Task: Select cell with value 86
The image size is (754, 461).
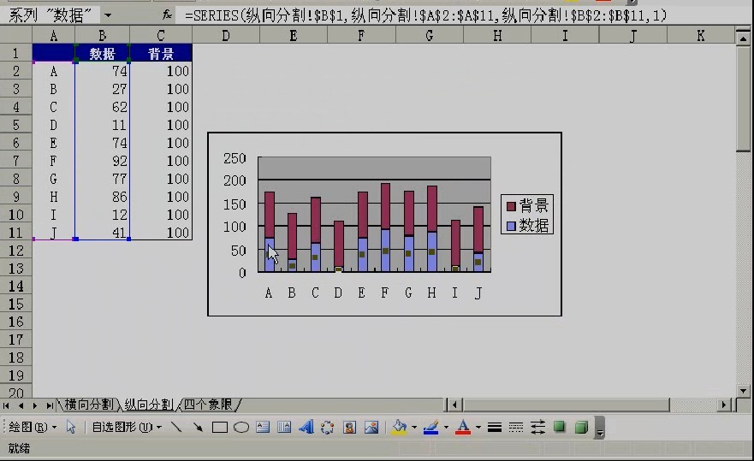Action: (102, 197)
